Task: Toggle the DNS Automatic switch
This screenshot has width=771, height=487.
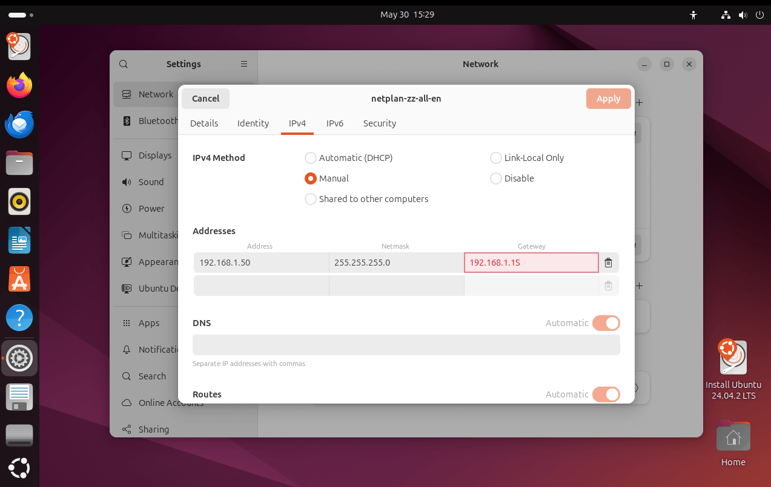Action: 606,323
